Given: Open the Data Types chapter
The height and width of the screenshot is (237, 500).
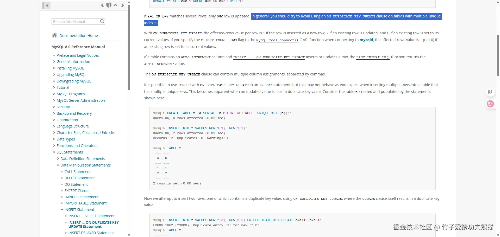Looking at the screenshot, I should pos(66,139).
